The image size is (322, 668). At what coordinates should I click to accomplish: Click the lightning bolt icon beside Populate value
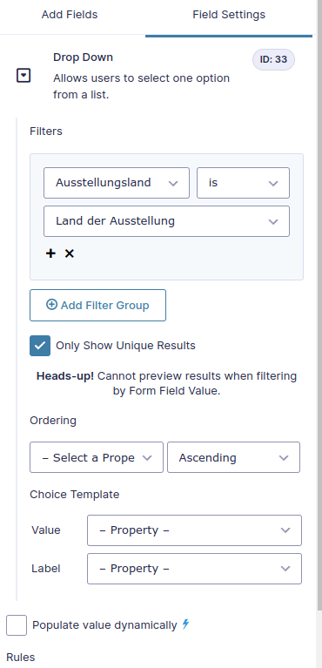coord(185,624)
